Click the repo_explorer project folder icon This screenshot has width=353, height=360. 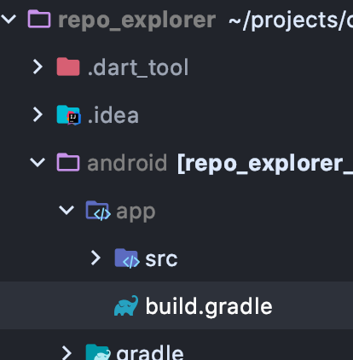tap(39, 19)
